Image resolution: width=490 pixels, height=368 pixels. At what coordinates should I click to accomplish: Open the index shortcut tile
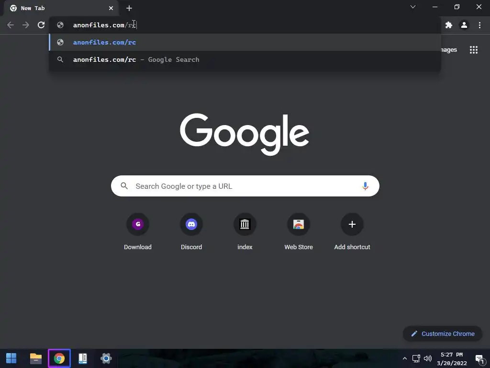245,231
